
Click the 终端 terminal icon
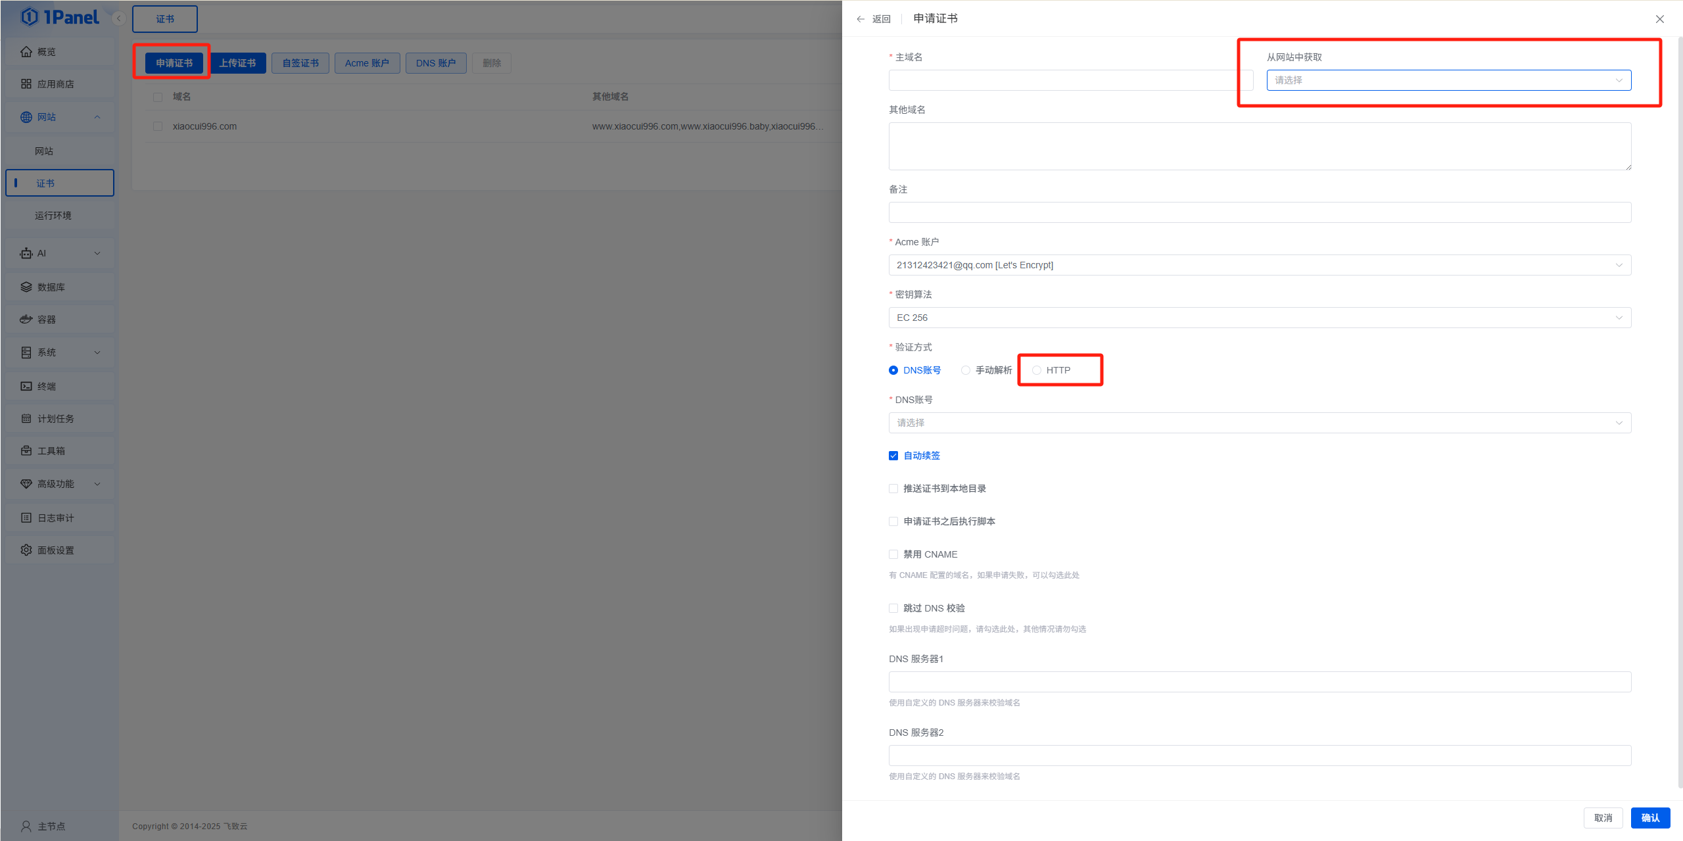pyautogui.click(x=26, y=387)
